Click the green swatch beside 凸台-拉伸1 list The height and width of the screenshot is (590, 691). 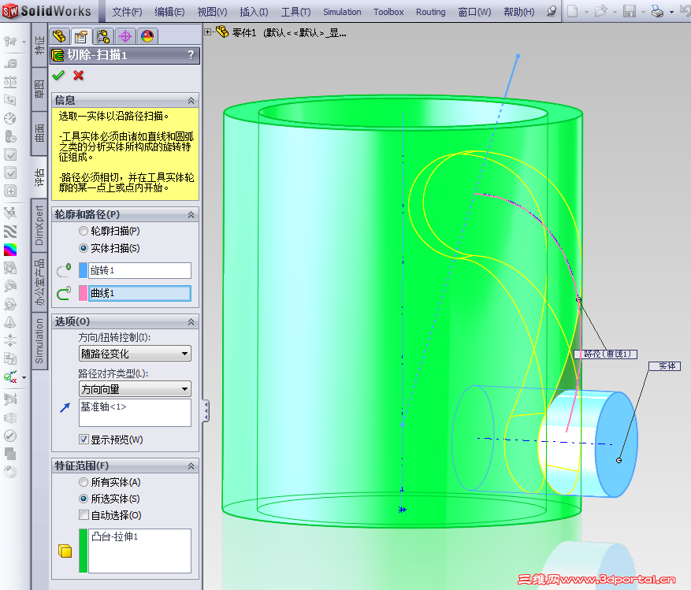click(83, 551)
